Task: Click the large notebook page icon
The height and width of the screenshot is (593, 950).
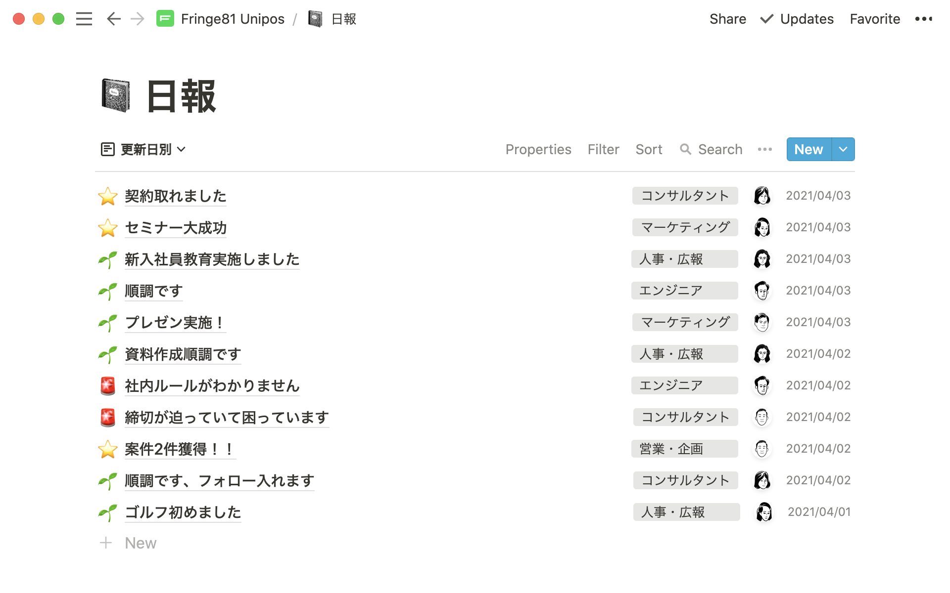Action: click(x=116, y=95)
